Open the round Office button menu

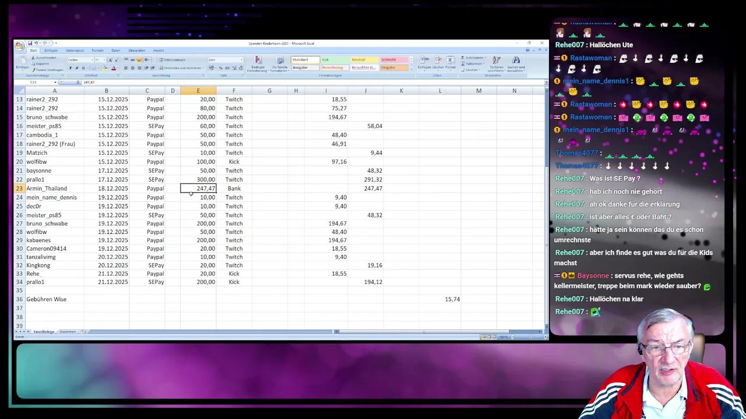pos(20,46)
